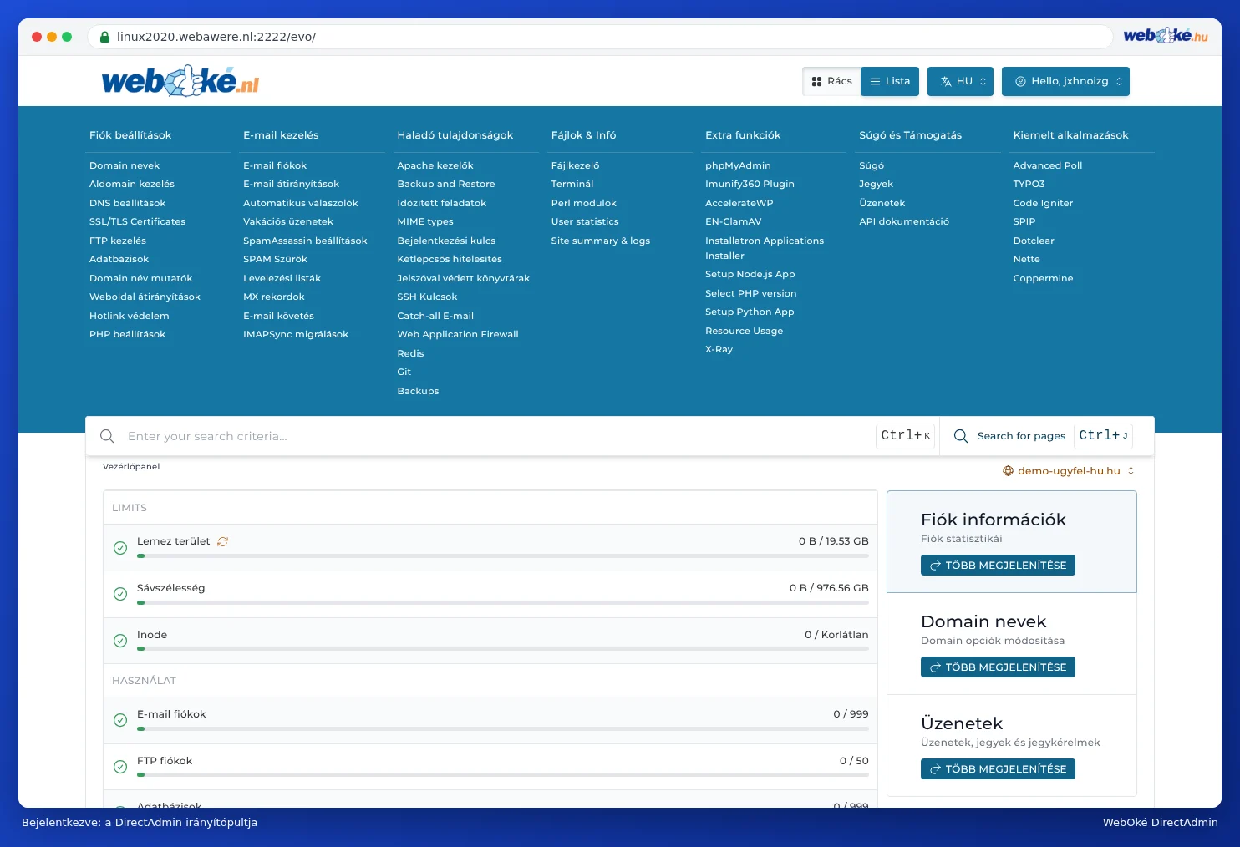The height and width of the screenshot is (847, 1240).
Task: Open the Advanced Poll application
Action: coord(1048,165)
